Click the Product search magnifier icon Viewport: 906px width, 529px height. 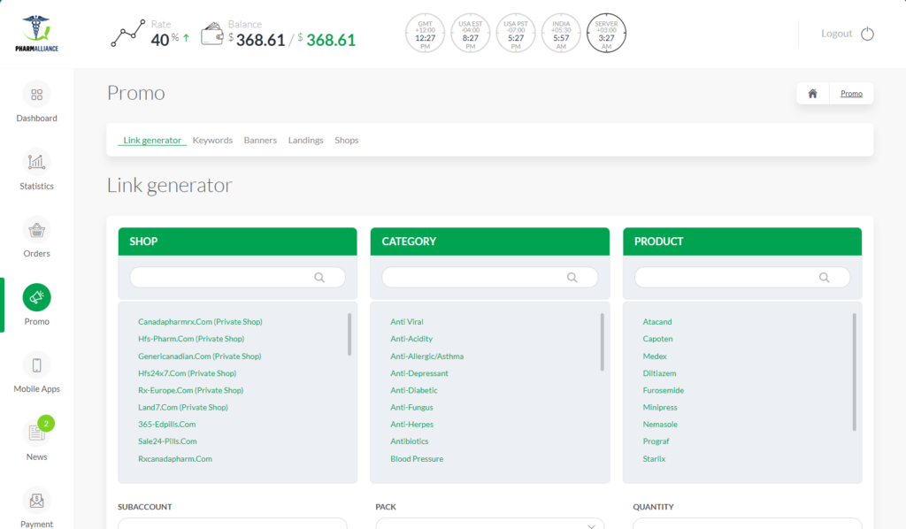click(x=824, y=277)
